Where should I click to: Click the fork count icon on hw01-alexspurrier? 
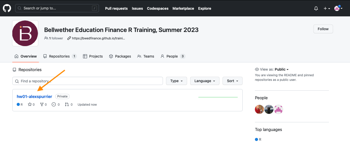point(42,104)
